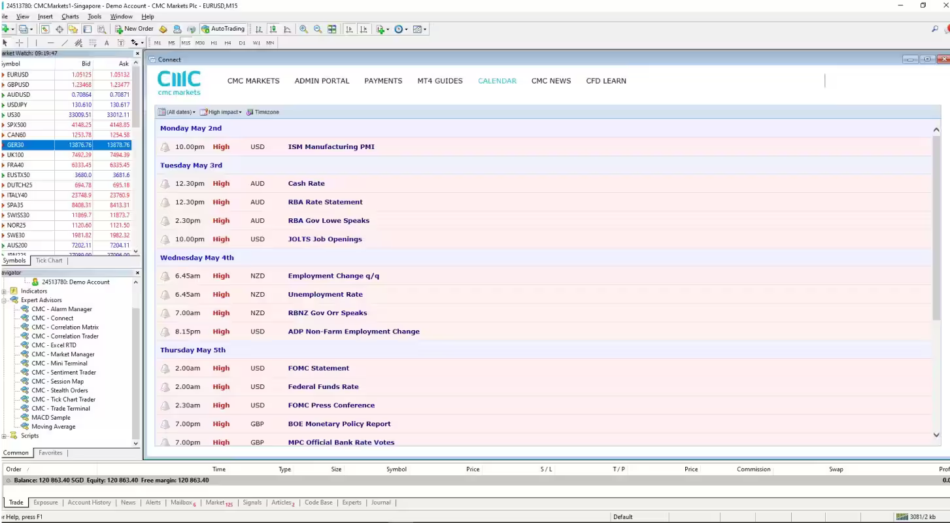Click the New Order toolbar button
950x523 pixels.
point(134,29)
